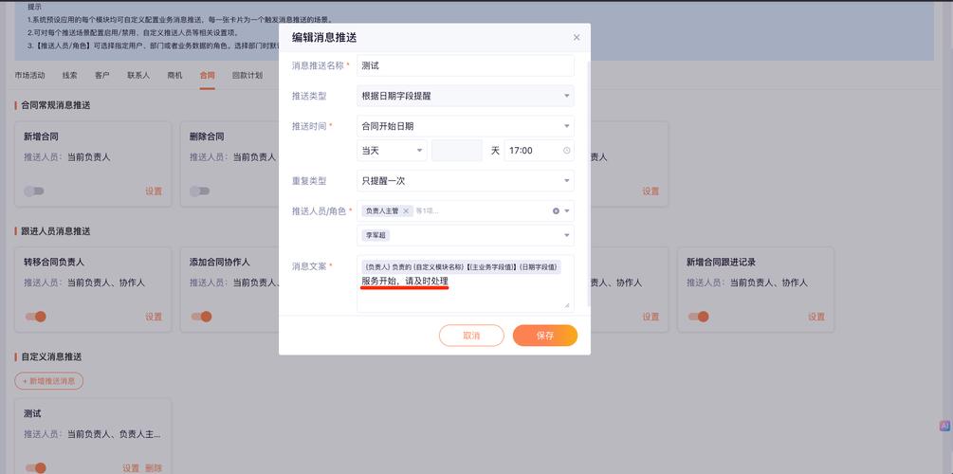The height and width of the screenshot is (474, 953).
Task: Enable the 新增合同 push toggle
Action: (34, 191)
